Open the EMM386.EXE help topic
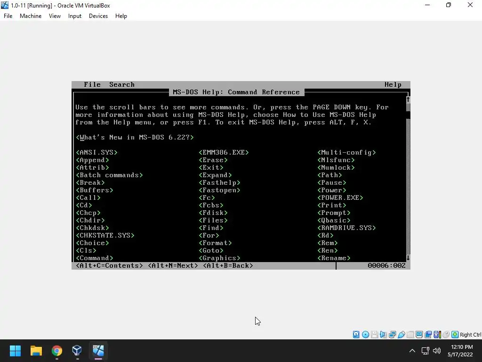The image size is (482, 362). (224, 152)
